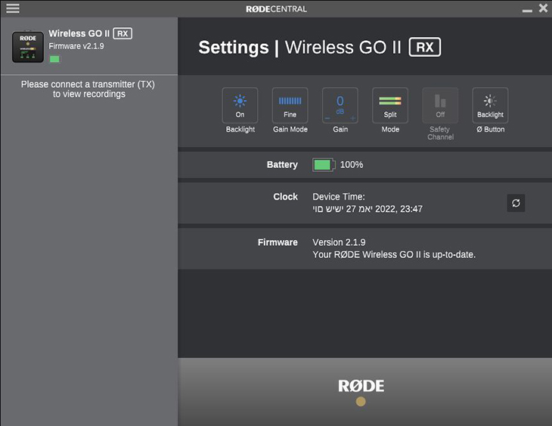Viewport: 552px width, 426px height.
Task: Click the connect a transmitter message
Action: coord(88,89)
